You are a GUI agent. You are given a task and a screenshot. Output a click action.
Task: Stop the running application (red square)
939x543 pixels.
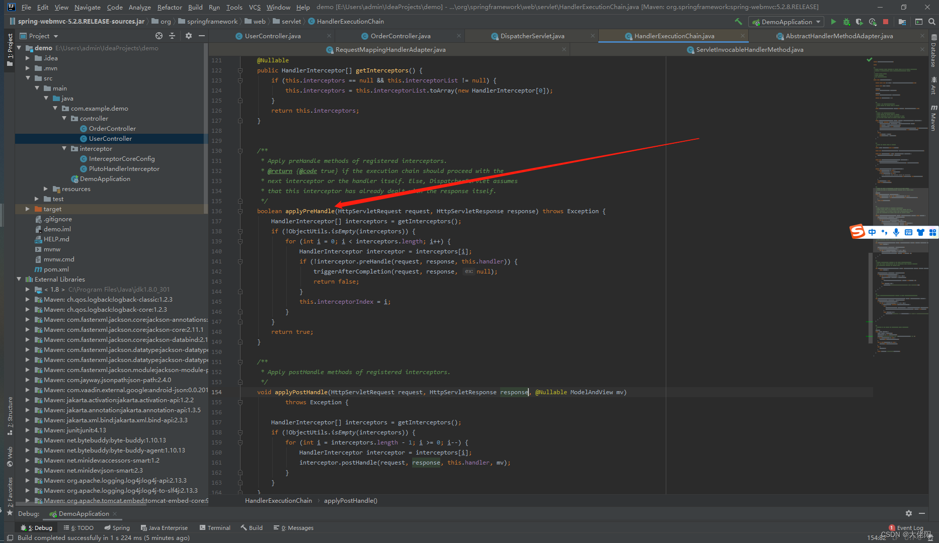pos(886,22)
